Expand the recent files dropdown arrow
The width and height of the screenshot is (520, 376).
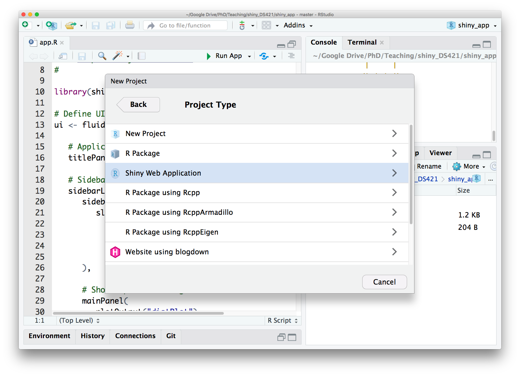[x=81, y=26]
